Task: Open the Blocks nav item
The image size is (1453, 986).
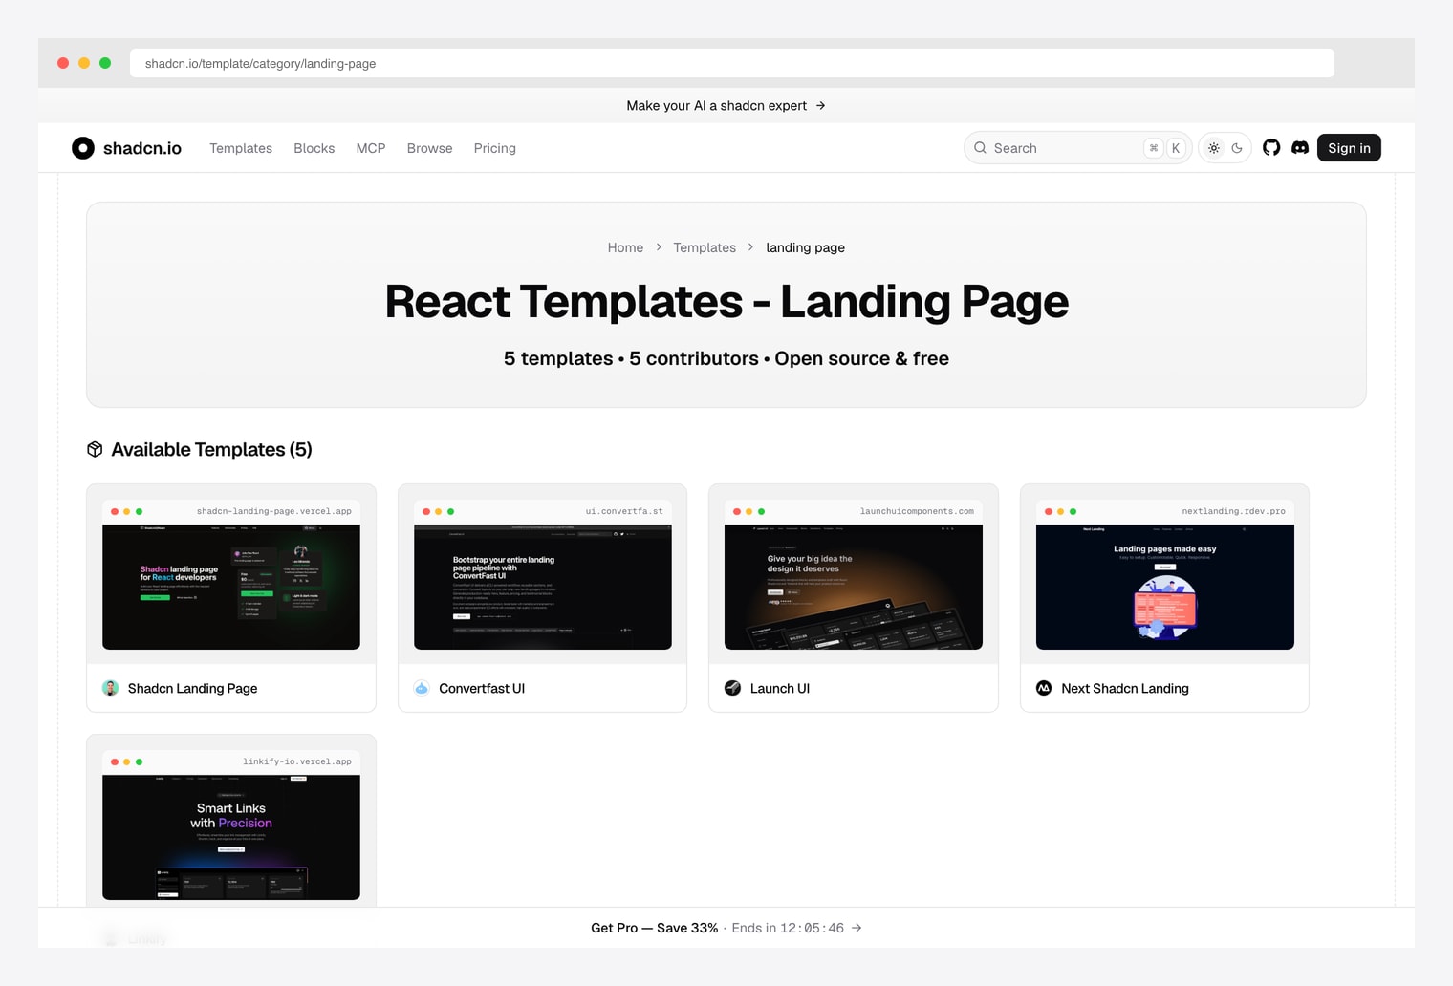Action: (x=314, y=148)
